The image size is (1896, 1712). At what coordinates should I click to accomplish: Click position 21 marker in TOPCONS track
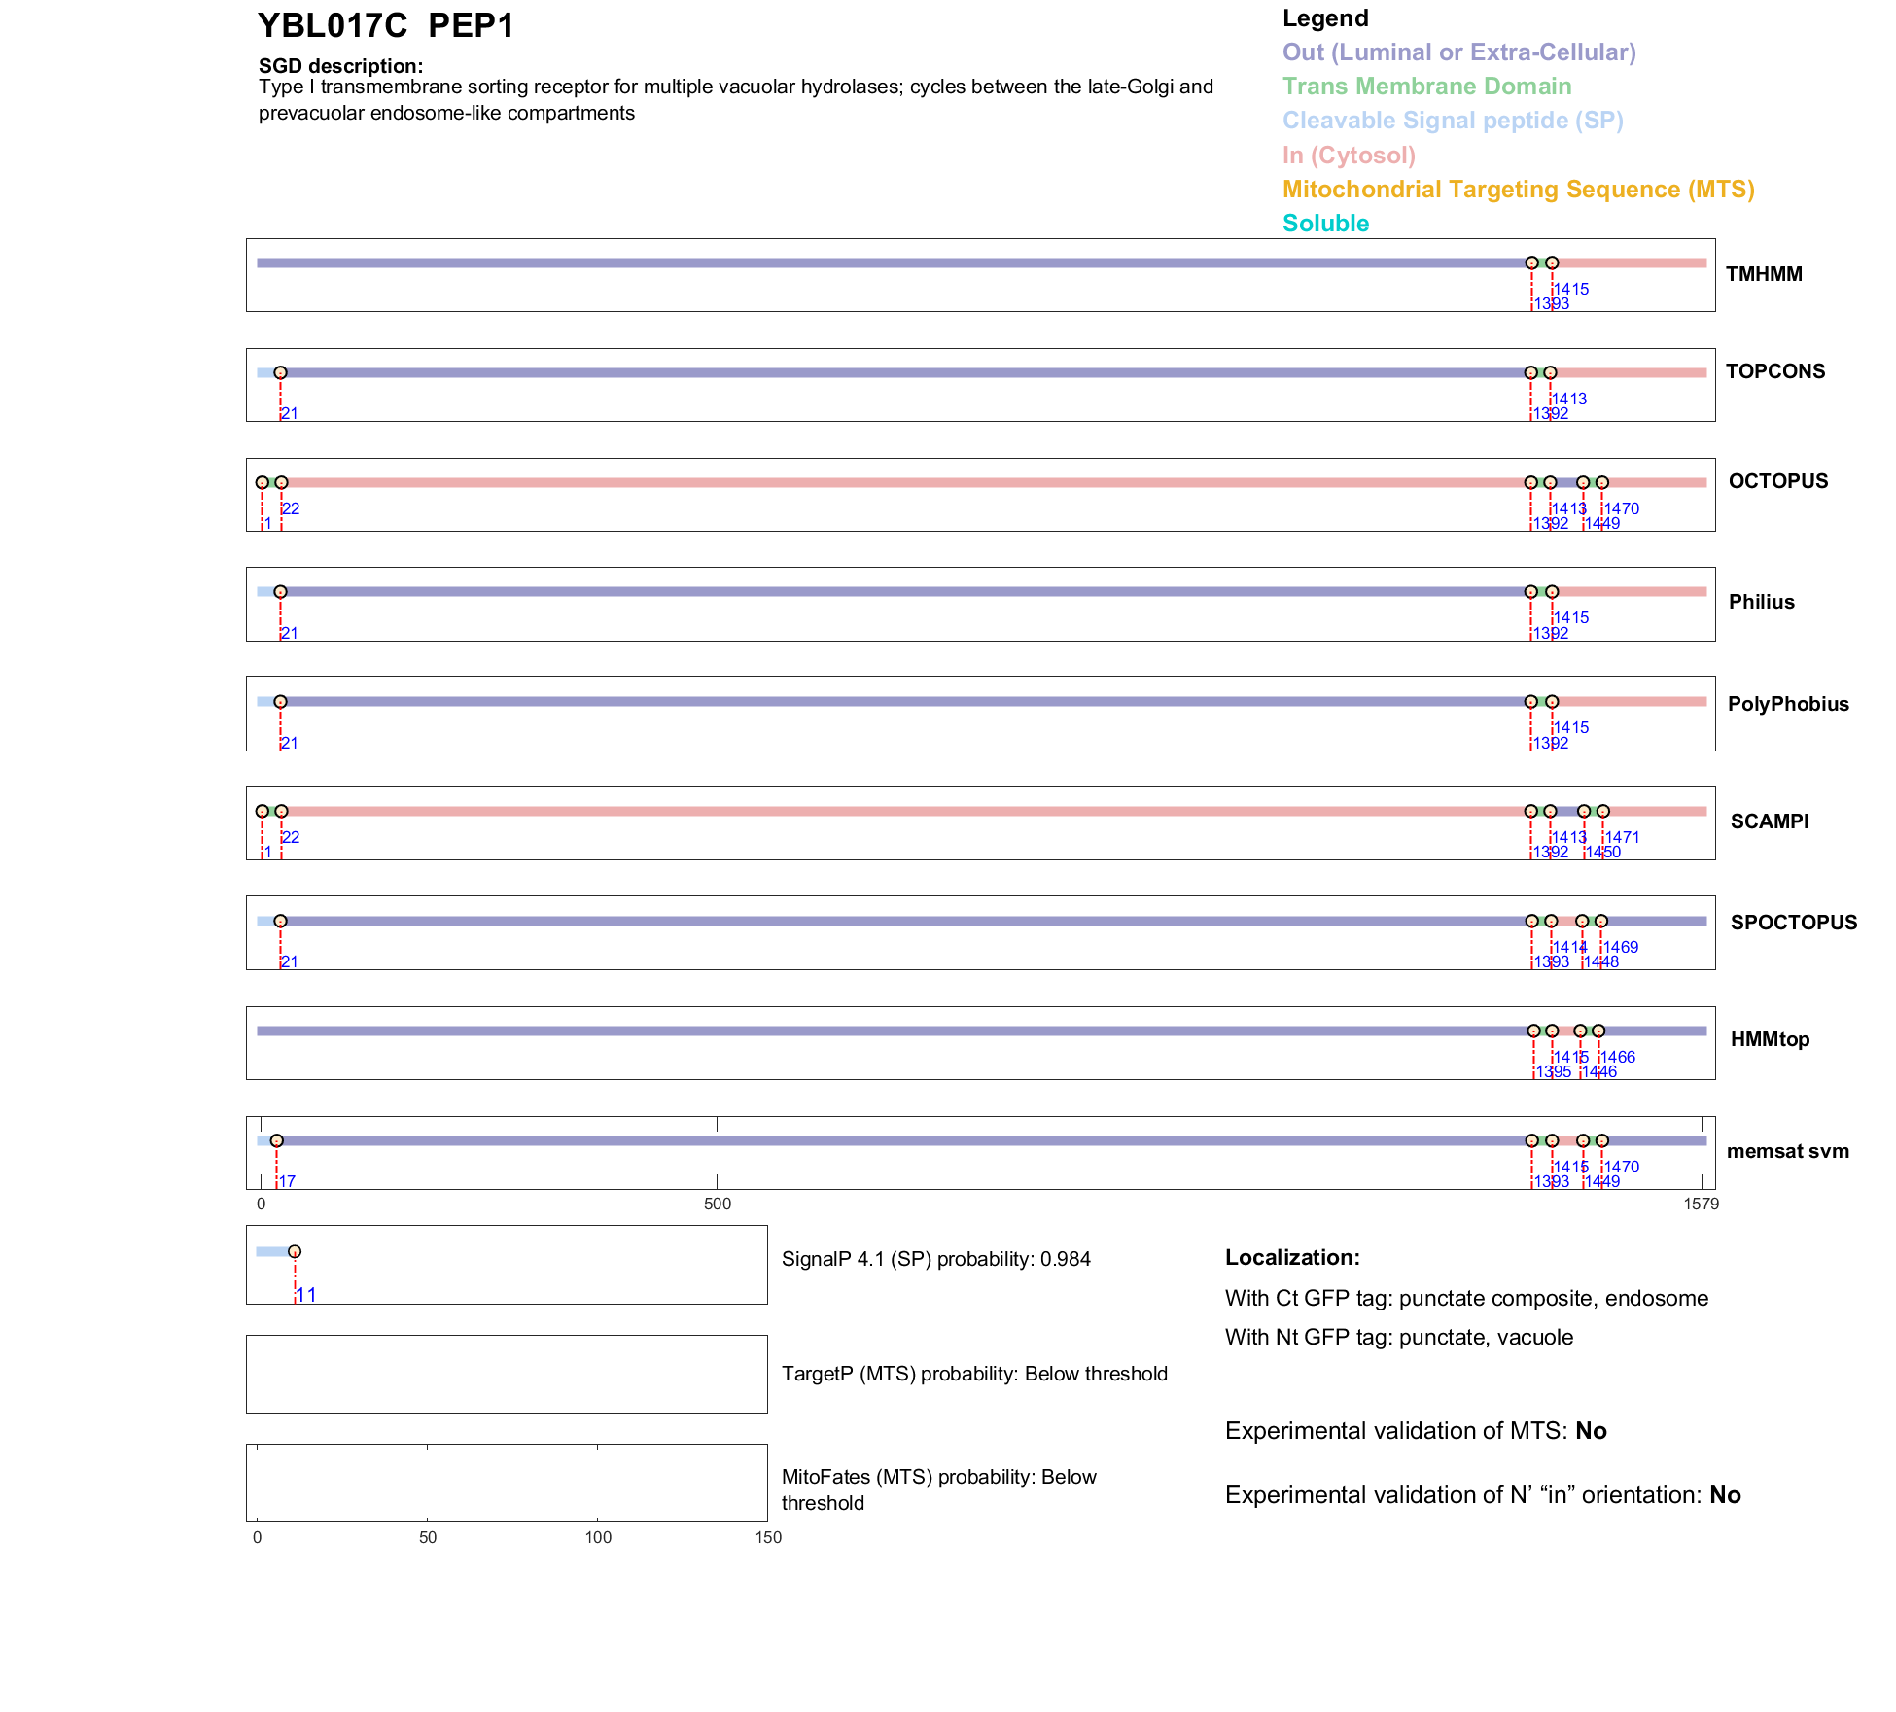(280, 372)
